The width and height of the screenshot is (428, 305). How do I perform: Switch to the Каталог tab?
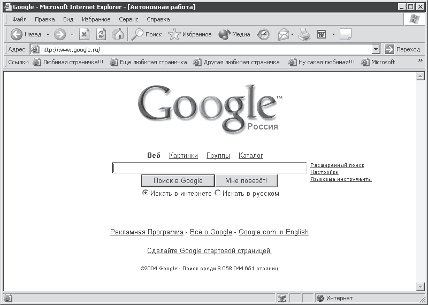coord(251,155)
